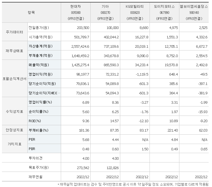Select the 주가데이터 category cell
Image resolution: width=212 pixels, height=187 pixels.
point(15,32)
